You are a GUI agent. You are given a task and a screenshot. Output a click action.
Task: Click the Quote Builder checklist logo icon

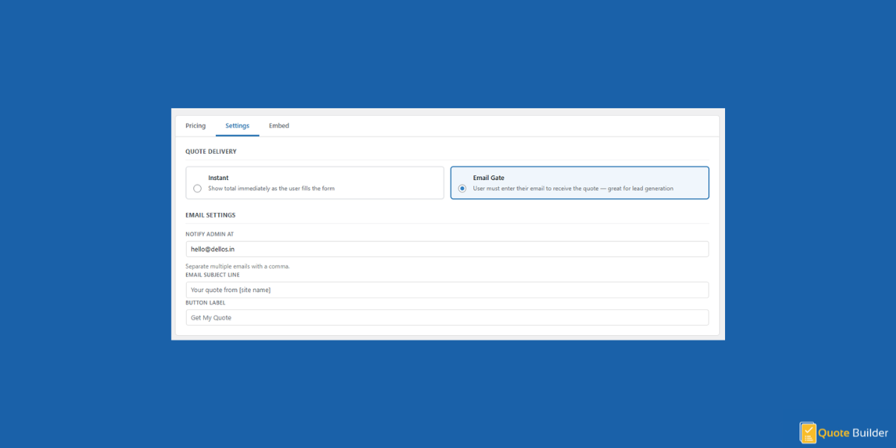click(x=808, y=432)
